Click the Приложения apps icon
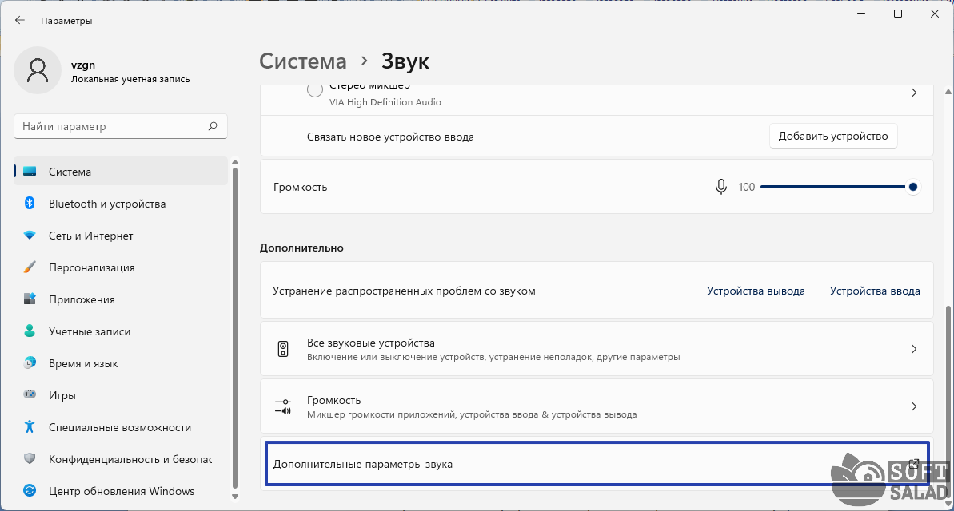 (x=30, y=299)
